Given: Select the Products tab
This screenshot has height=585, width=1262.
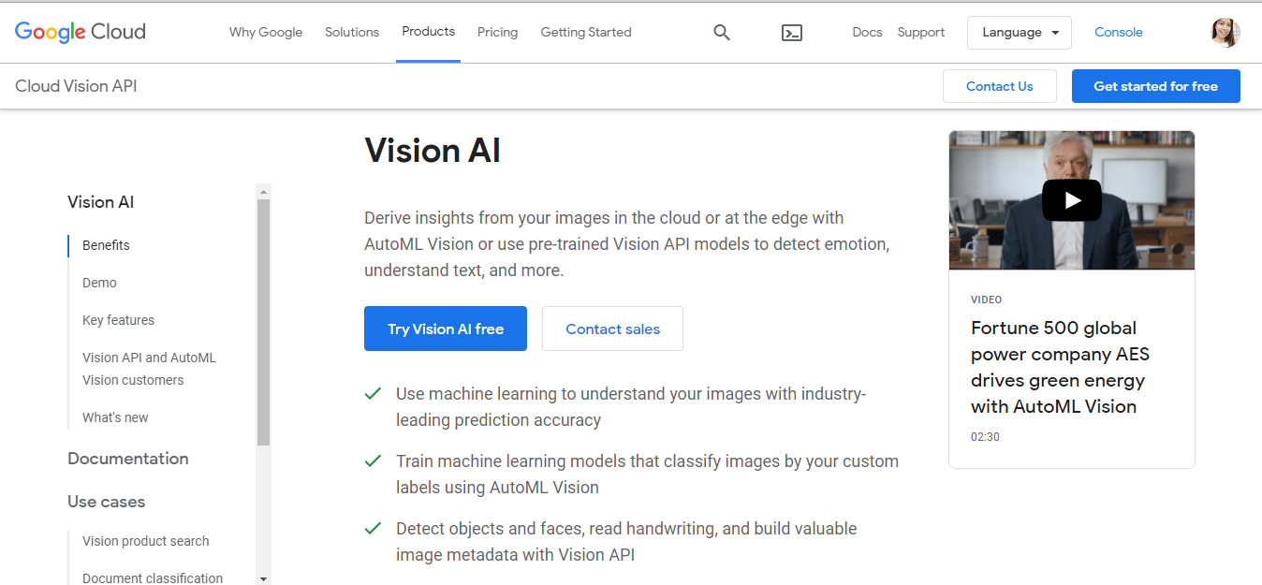Looking at the screenshot, I should point(428,31).
